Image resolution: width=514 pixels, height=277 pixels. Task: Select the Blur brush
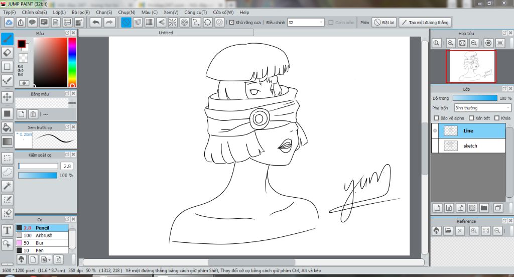coord(42,243)
